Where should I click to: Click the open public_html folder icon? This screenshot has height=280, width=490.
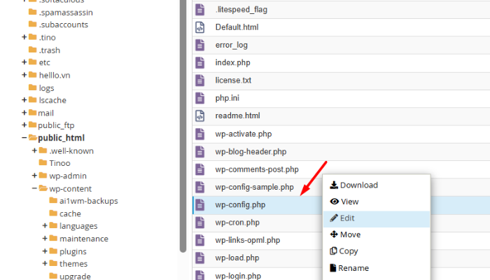tap(32, 137)
